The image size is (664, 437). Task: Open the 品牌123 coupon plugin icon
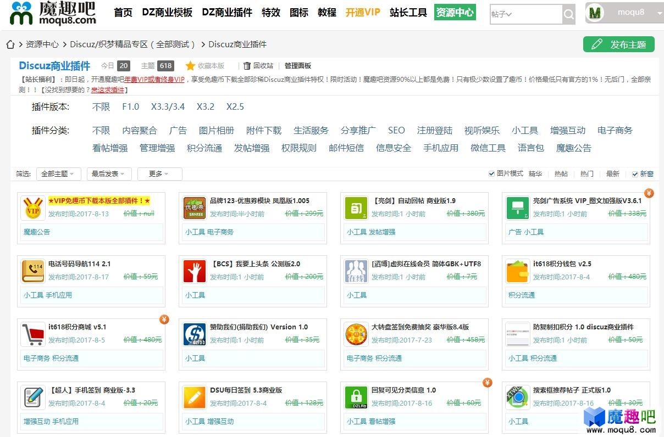195,208
